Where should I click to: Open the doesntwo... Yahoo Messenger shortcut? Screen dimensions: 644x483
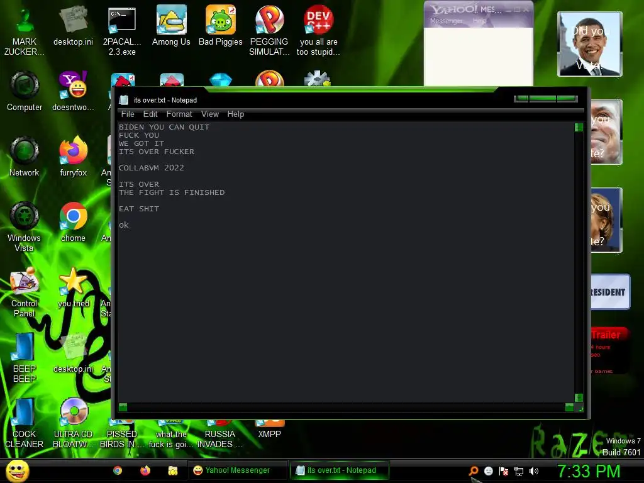73,92
